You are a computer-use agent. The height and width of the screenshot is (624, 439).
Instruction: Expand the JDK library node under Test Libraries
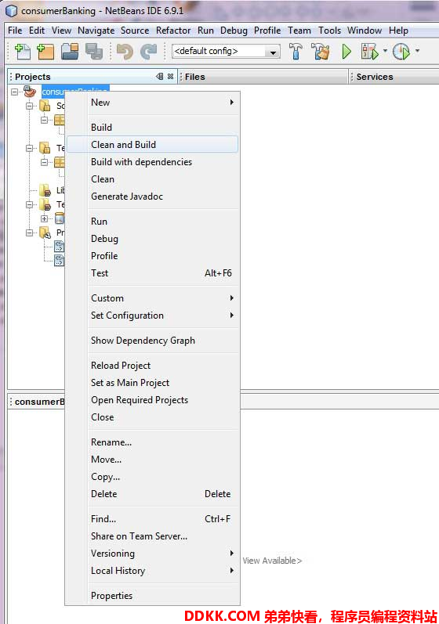click(44, 218)
